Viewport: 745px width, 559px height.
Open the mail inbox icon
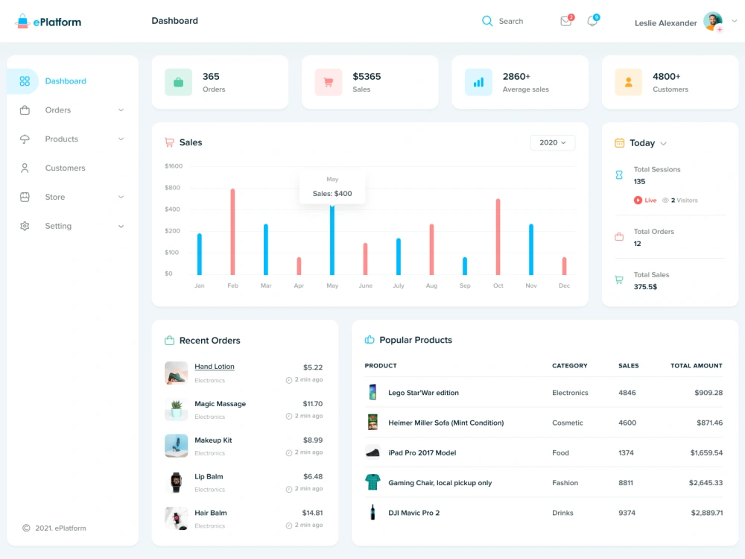[566, 21]
